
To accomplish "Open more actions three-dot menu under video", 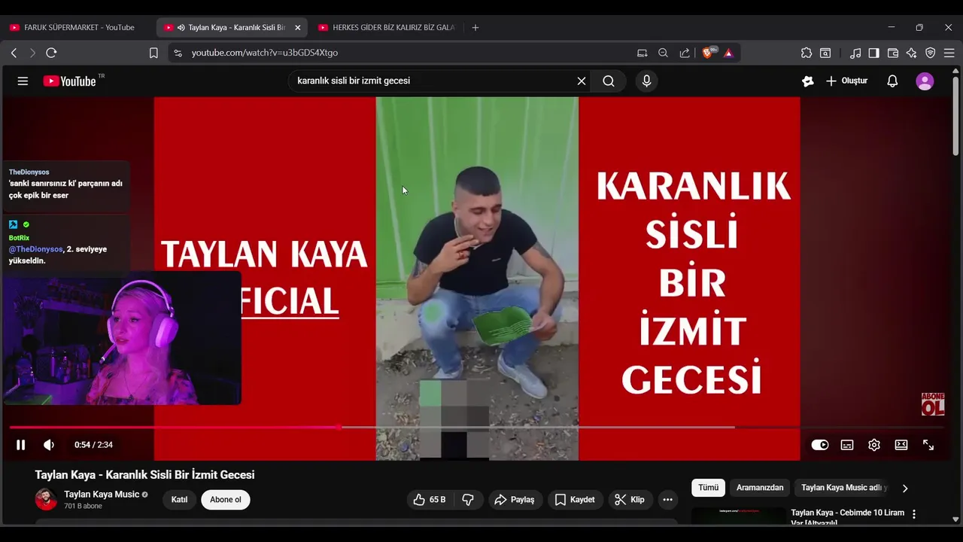I will tap(667, 500).
